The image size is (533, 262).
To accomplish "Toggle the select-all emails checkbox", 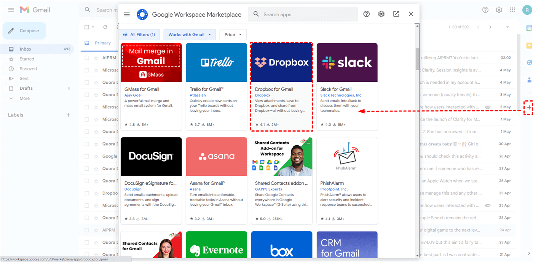I will pyautogui.click(x=87, y=27).
